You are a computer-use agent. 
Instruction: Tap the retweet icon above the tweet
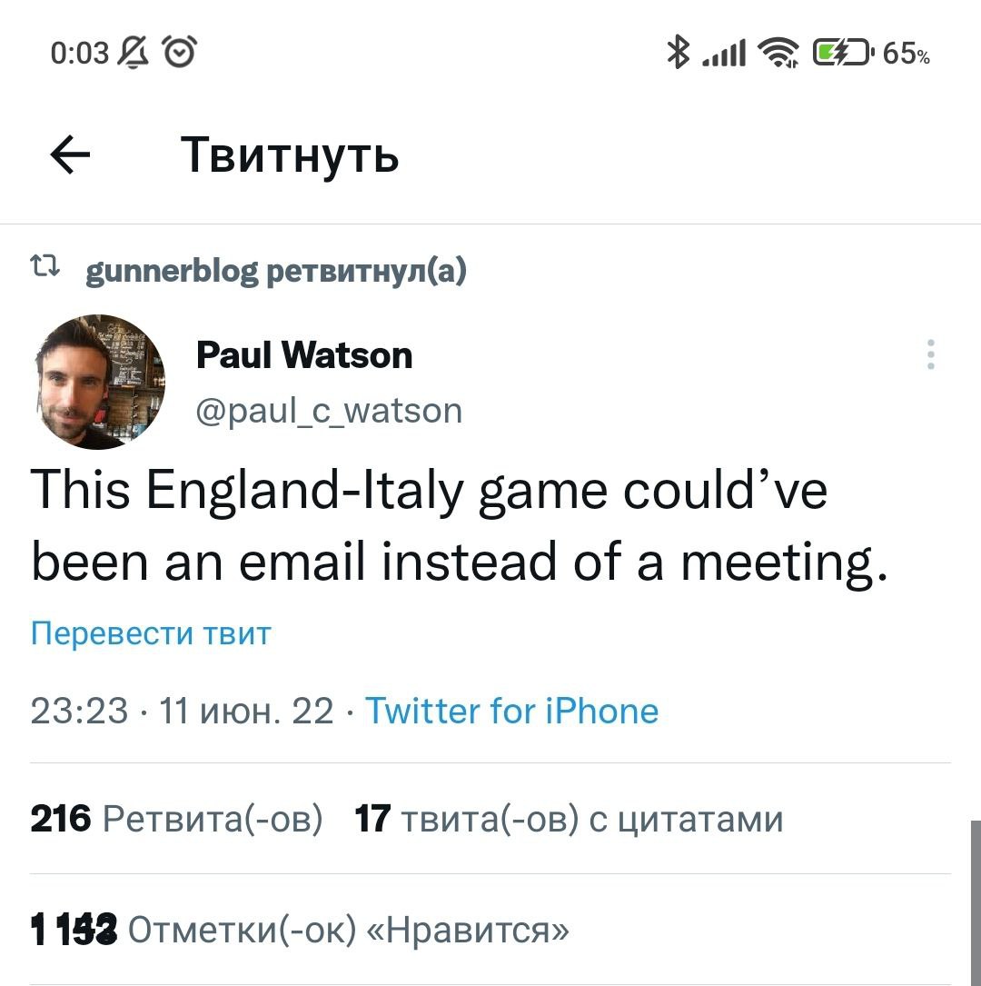coord(45,267)
